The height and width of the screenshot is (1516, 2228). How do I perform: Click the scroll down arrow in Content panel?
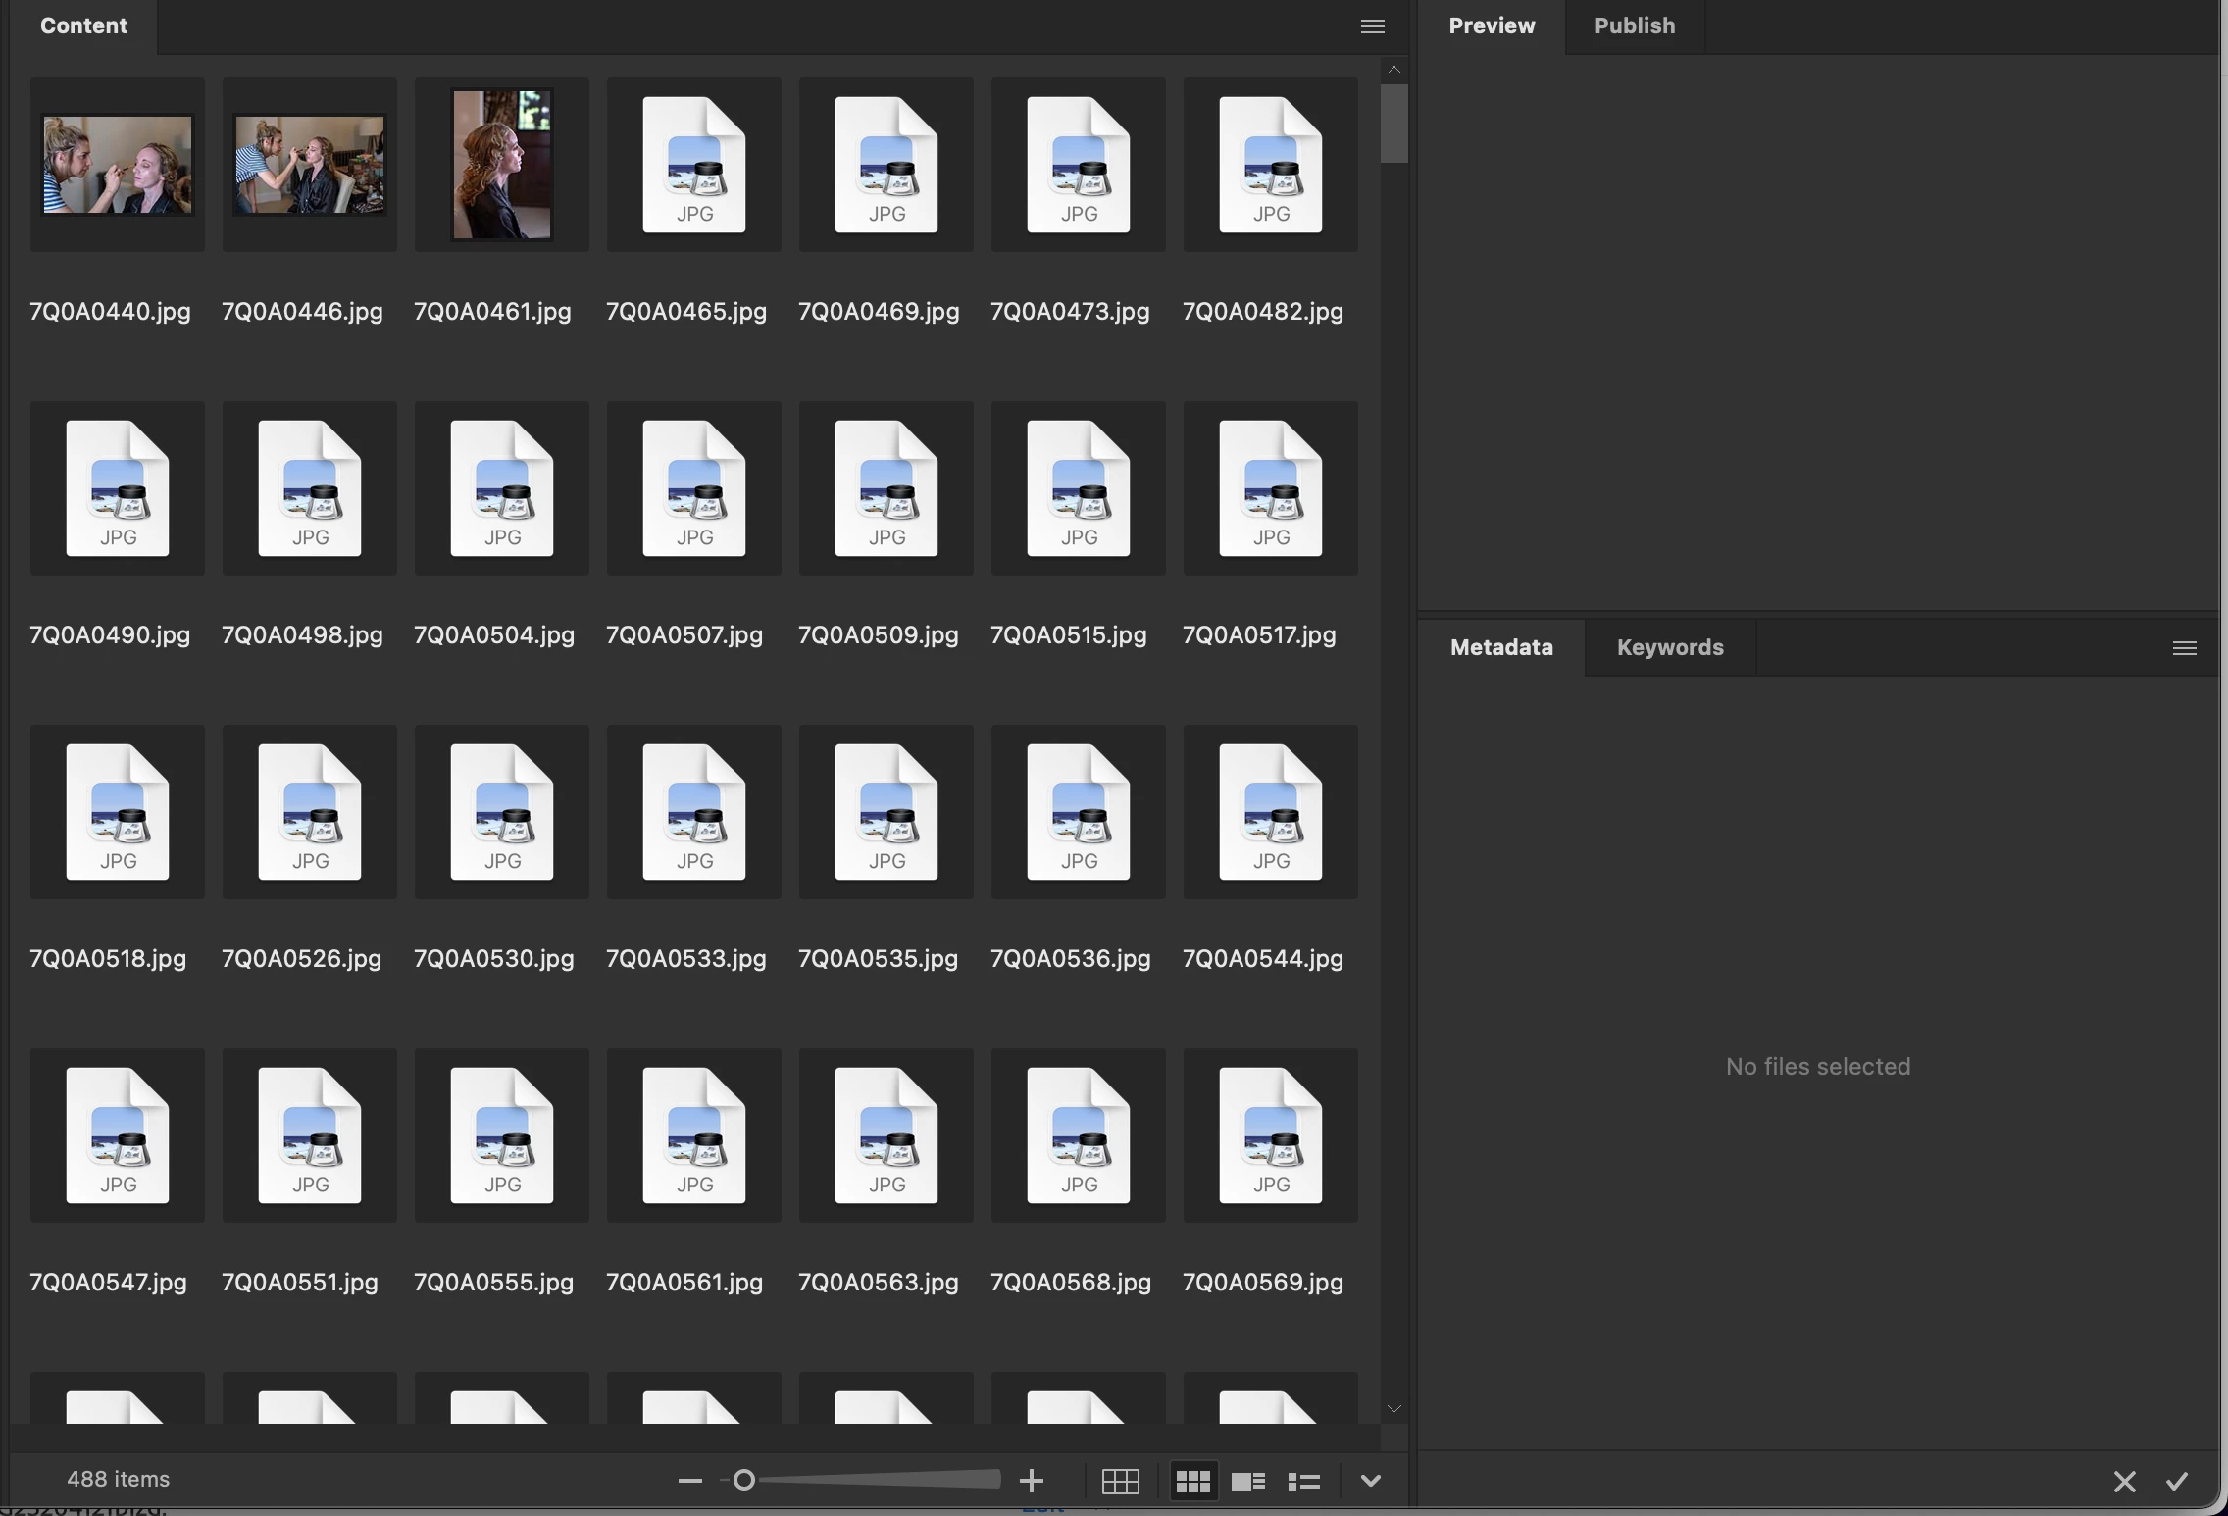(1393, 1409)
